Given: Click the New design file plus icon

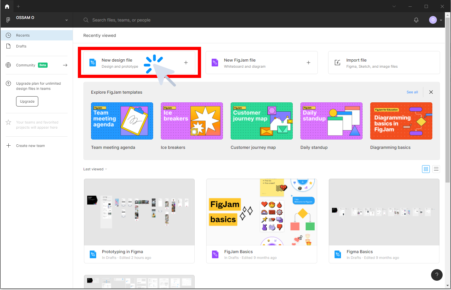Looking at the screenshot, I should coord(186,63).
